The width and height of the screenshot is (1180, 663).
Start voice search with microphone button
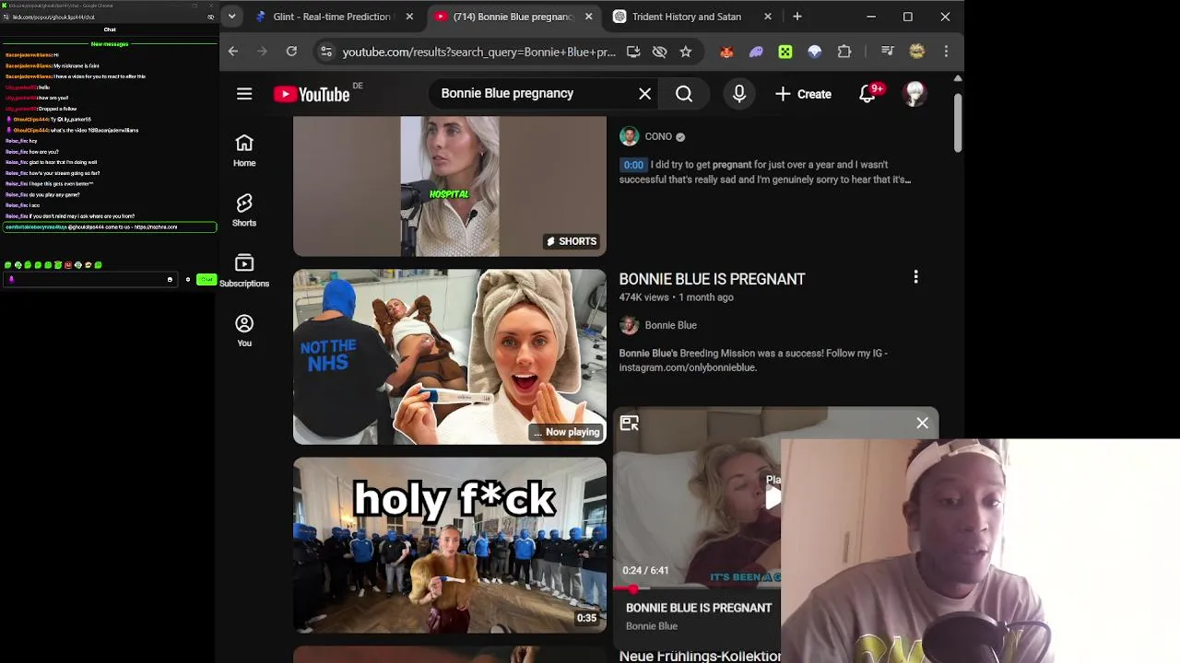739,94
